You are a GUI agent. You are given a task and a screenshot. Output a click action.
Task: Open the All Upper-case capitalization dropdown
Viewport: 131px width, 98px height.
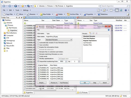[x=69, y=59]
